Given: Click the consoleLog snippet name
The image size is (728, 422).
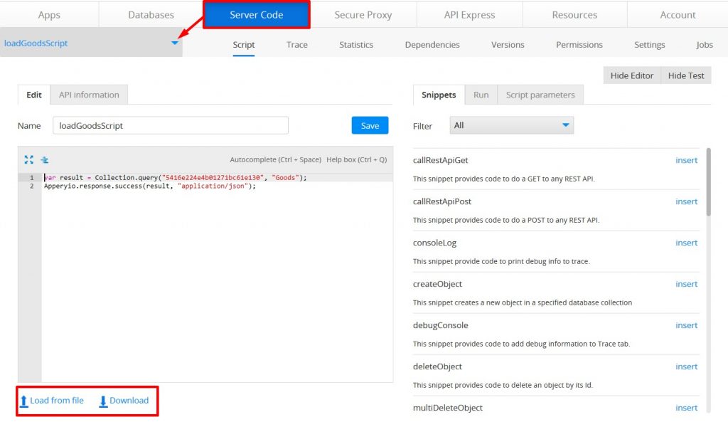Looking at the screenshot, I should 434,243.
